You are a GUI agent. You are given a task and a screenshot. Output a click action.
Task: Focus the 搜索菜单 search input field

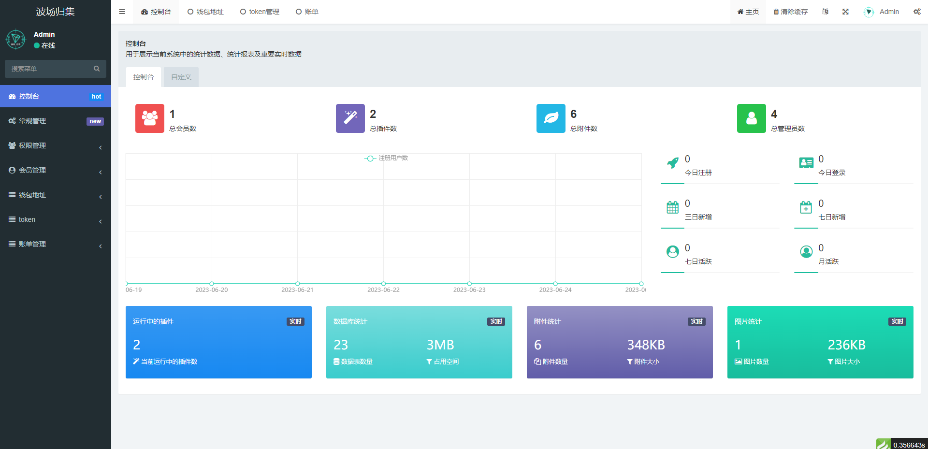coord(48,69)
